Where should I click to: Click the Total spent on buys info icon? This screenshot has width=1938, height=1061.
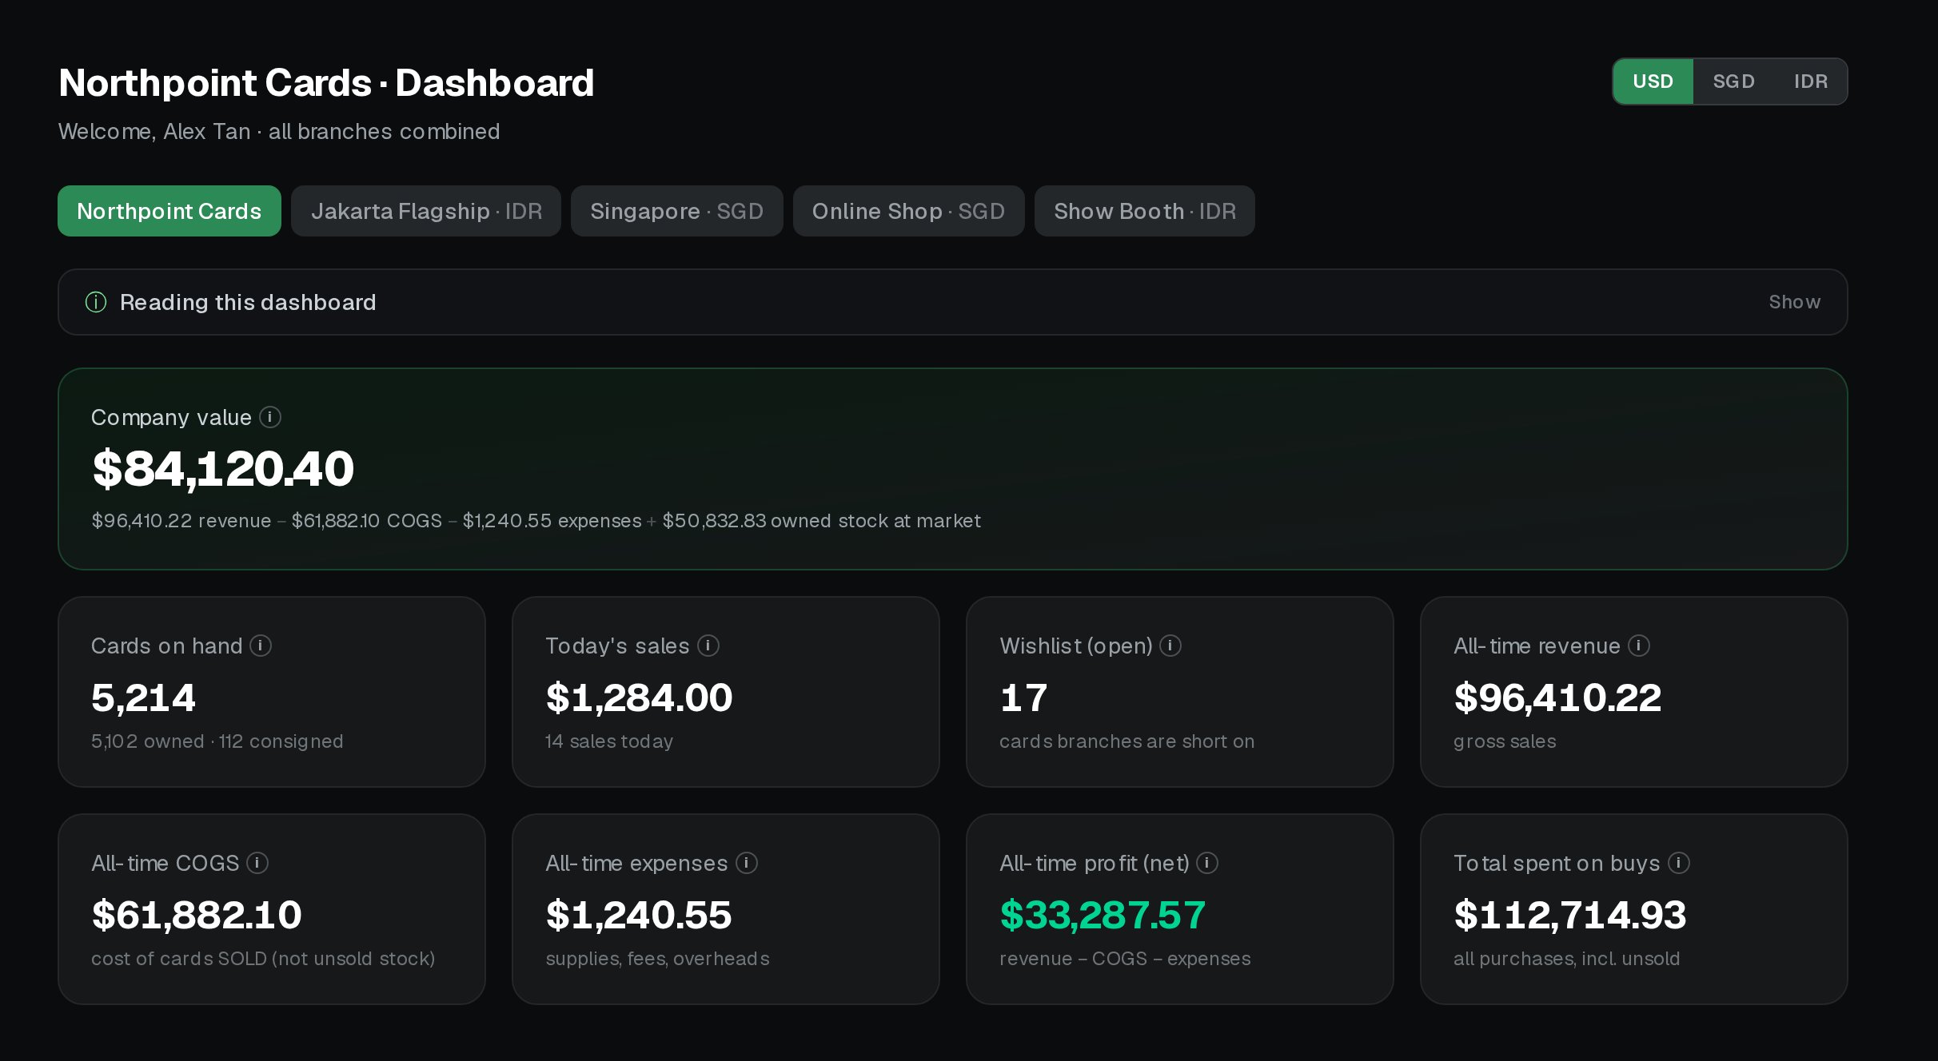1679,863
